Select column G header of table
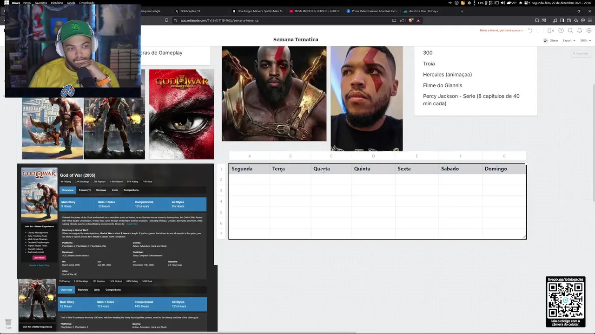Screen dimensions: 595x334 pos(504,156)
